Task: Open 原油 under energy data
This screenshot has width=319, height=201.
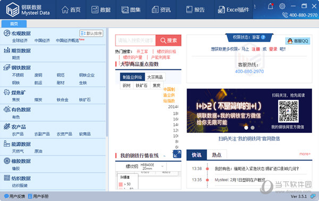Action: click(38, 151)
